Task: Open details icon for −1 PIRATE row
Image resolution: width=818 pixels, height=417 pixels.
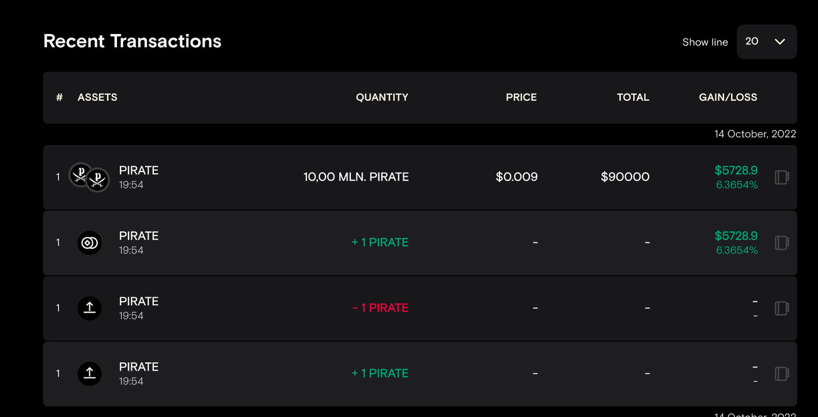Action: [782, 308]
